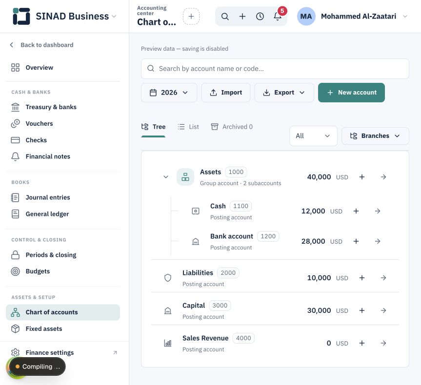The width and height of the screenshot is (421, 385).
Task: Open Liabilities account details arrow
Action: click(x=383, y=278)
